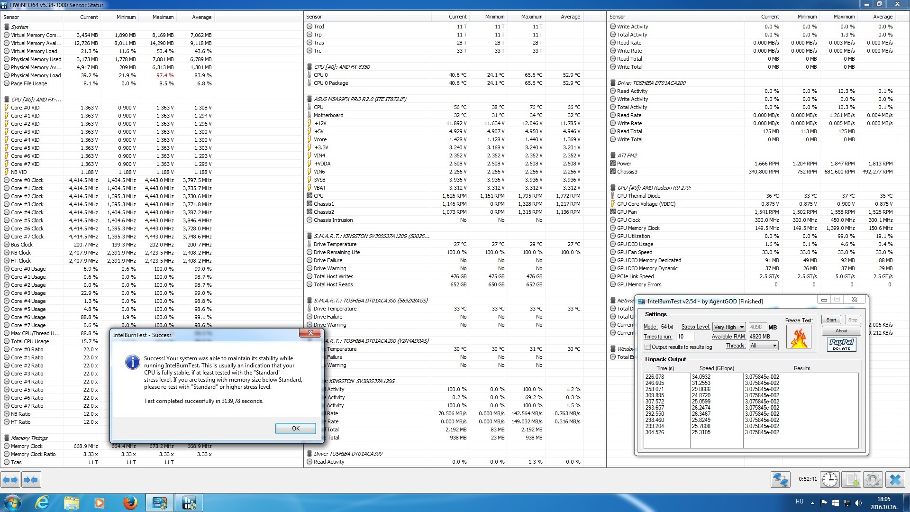Select the ATI PM2 group header
This screenshot has width=910, height=512.
pyautogui.click(x=627, y=155)
